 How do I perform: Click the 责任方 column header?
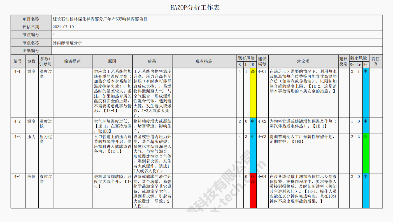pos(376,61)
